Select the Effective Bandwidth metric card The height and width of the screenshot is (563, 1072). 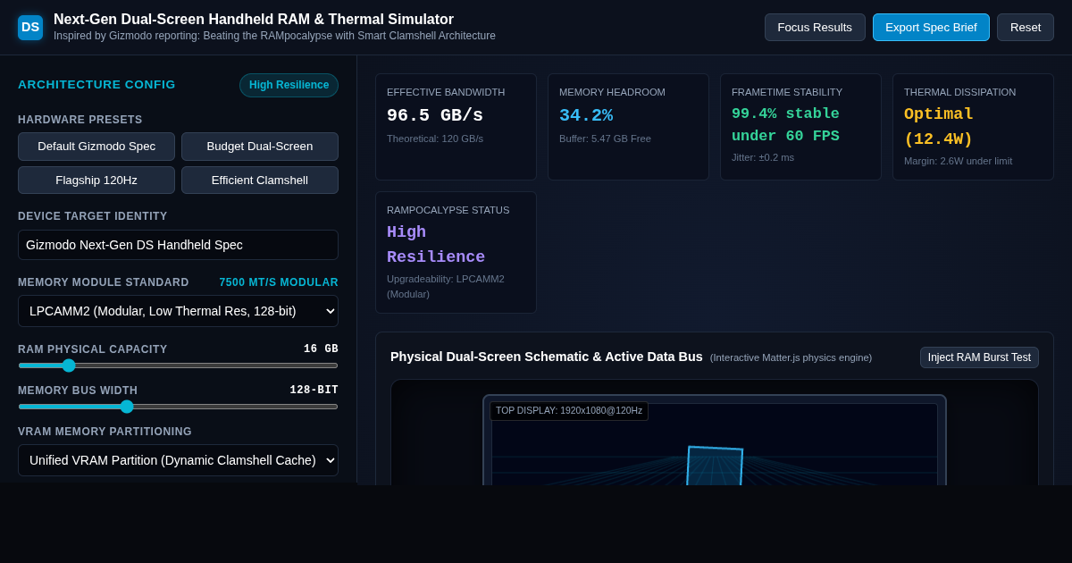[456, 127]
